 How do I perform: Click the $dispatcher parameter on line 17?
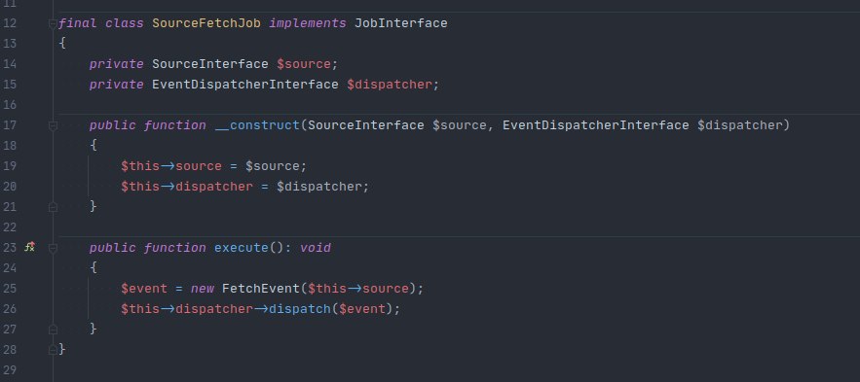coord(740,125)
